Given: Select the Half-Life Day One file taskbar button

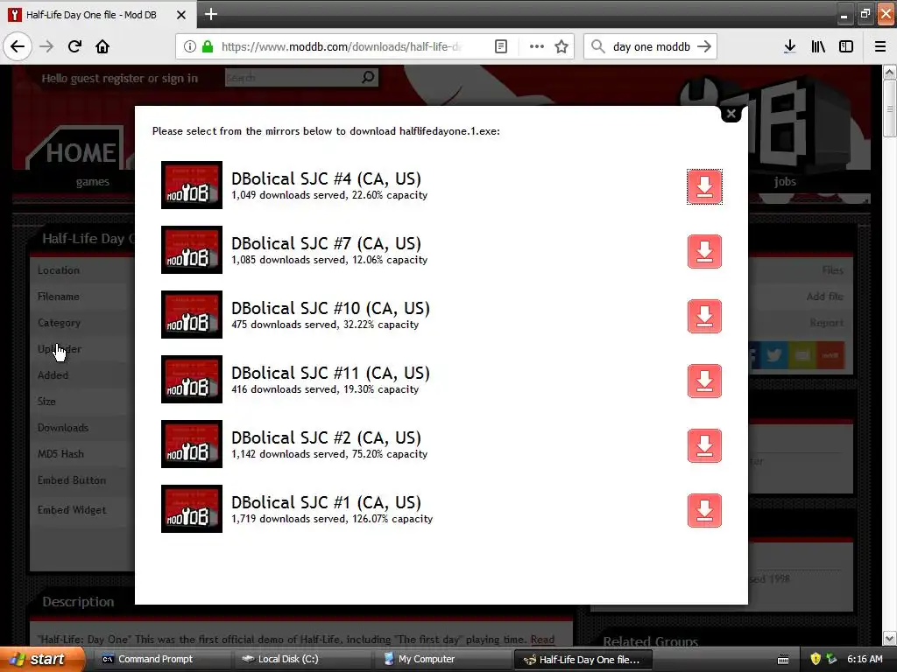Looking at the screenshot, I should [x=583, y=660].
